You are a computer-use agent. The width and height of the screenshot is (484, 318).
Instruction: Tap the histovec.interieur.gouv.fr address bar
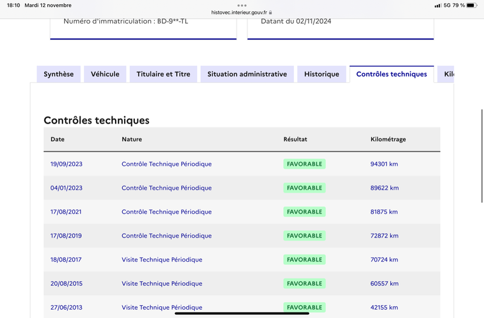point(239,12)
